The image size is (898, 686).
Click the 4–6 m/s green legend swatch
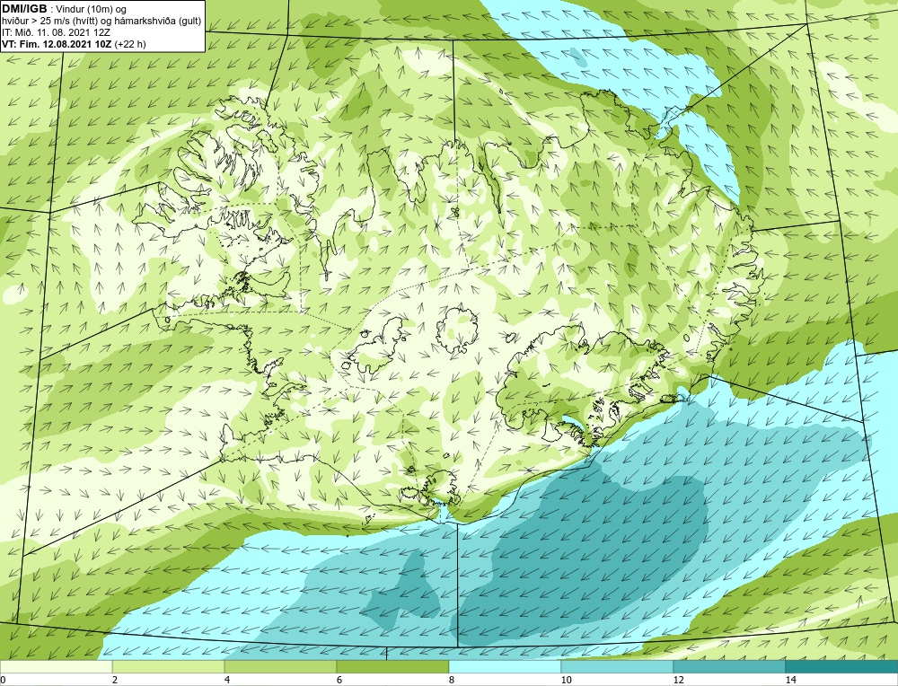point(280,667)
